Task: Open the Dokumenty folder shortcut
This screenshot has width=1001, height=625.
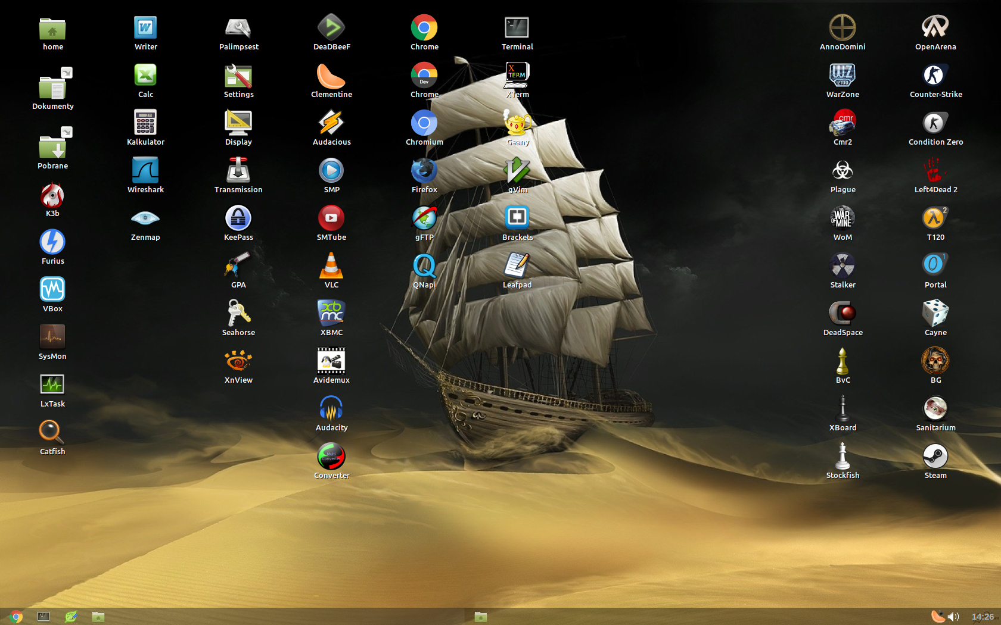Action: pos(52,87)
